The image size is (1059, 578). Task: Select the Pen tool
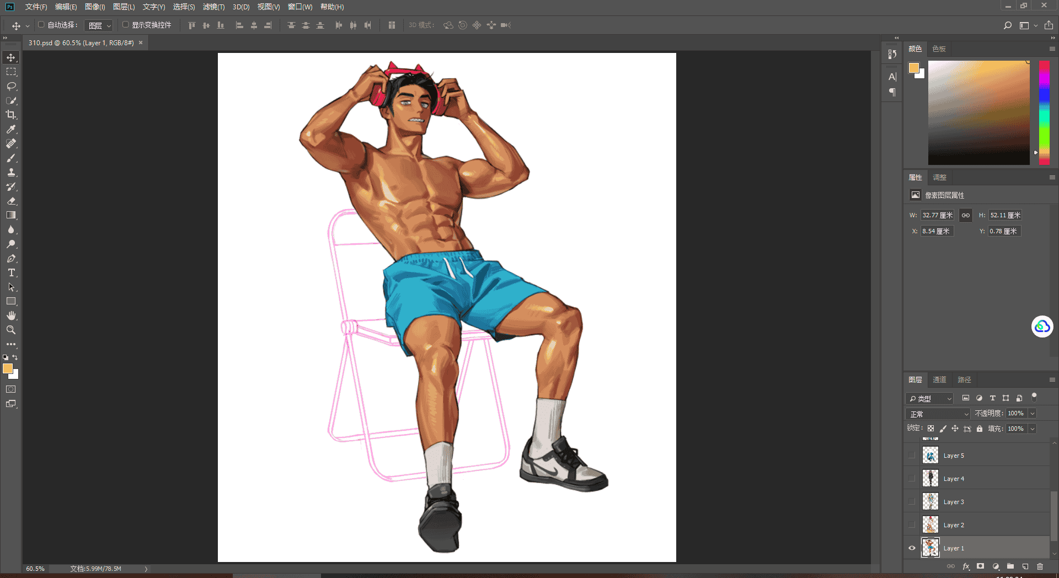[x=11, y=258]
